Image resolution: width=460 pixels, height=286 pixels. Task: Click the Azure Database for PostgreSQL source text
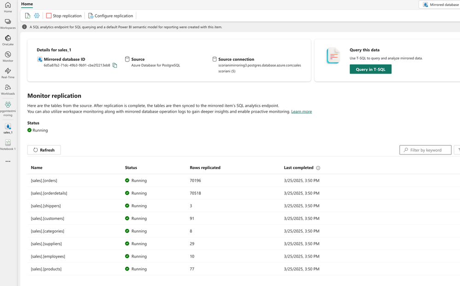pos(156,65)
